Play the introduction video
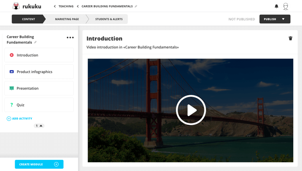Viewport: 302px width, 171px height. point(191,110)
